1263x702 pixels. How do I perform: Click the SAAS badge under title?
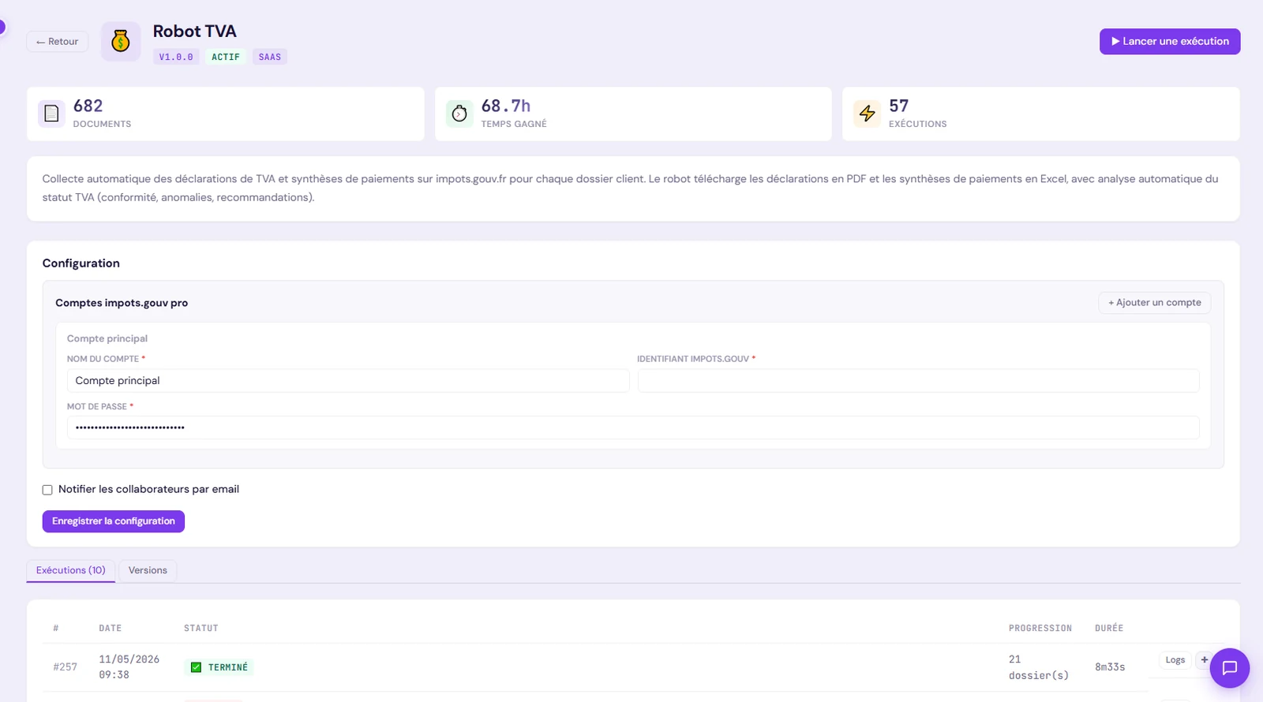(x=270, y=57)
